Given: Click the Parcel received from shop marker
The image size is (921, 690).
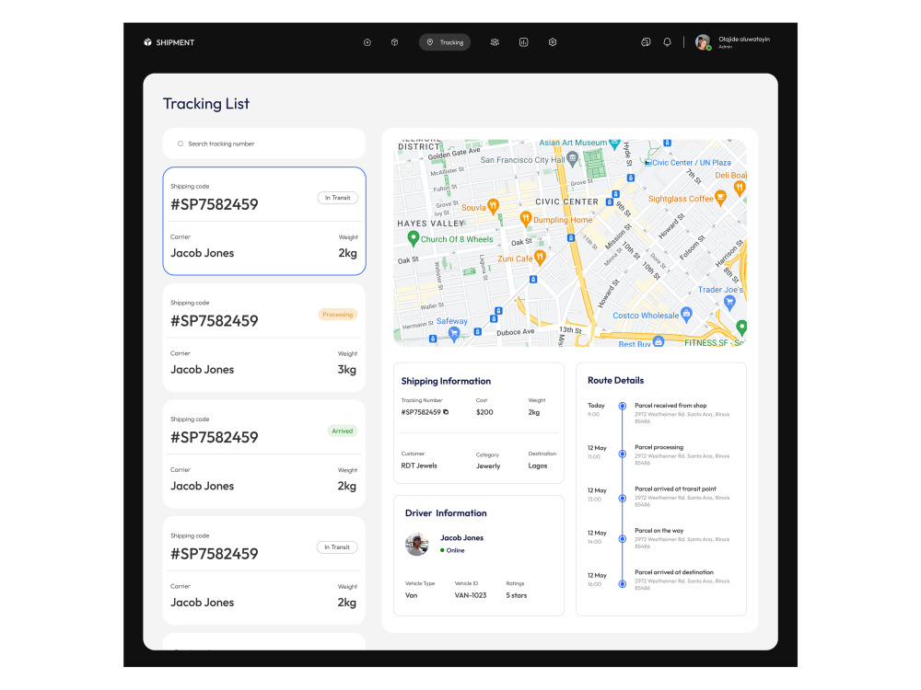Looking at the screenshot, I should 622,406.
